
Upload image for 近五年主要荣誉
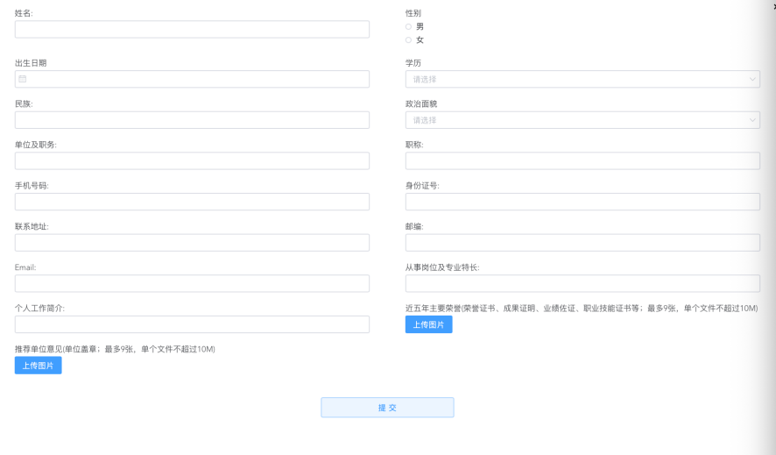pos(428,324)
